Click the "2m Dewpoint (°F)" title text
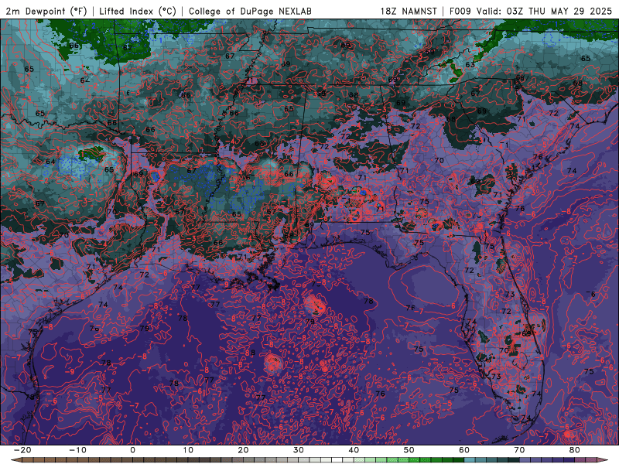619x464 pixels. (46, 11)
